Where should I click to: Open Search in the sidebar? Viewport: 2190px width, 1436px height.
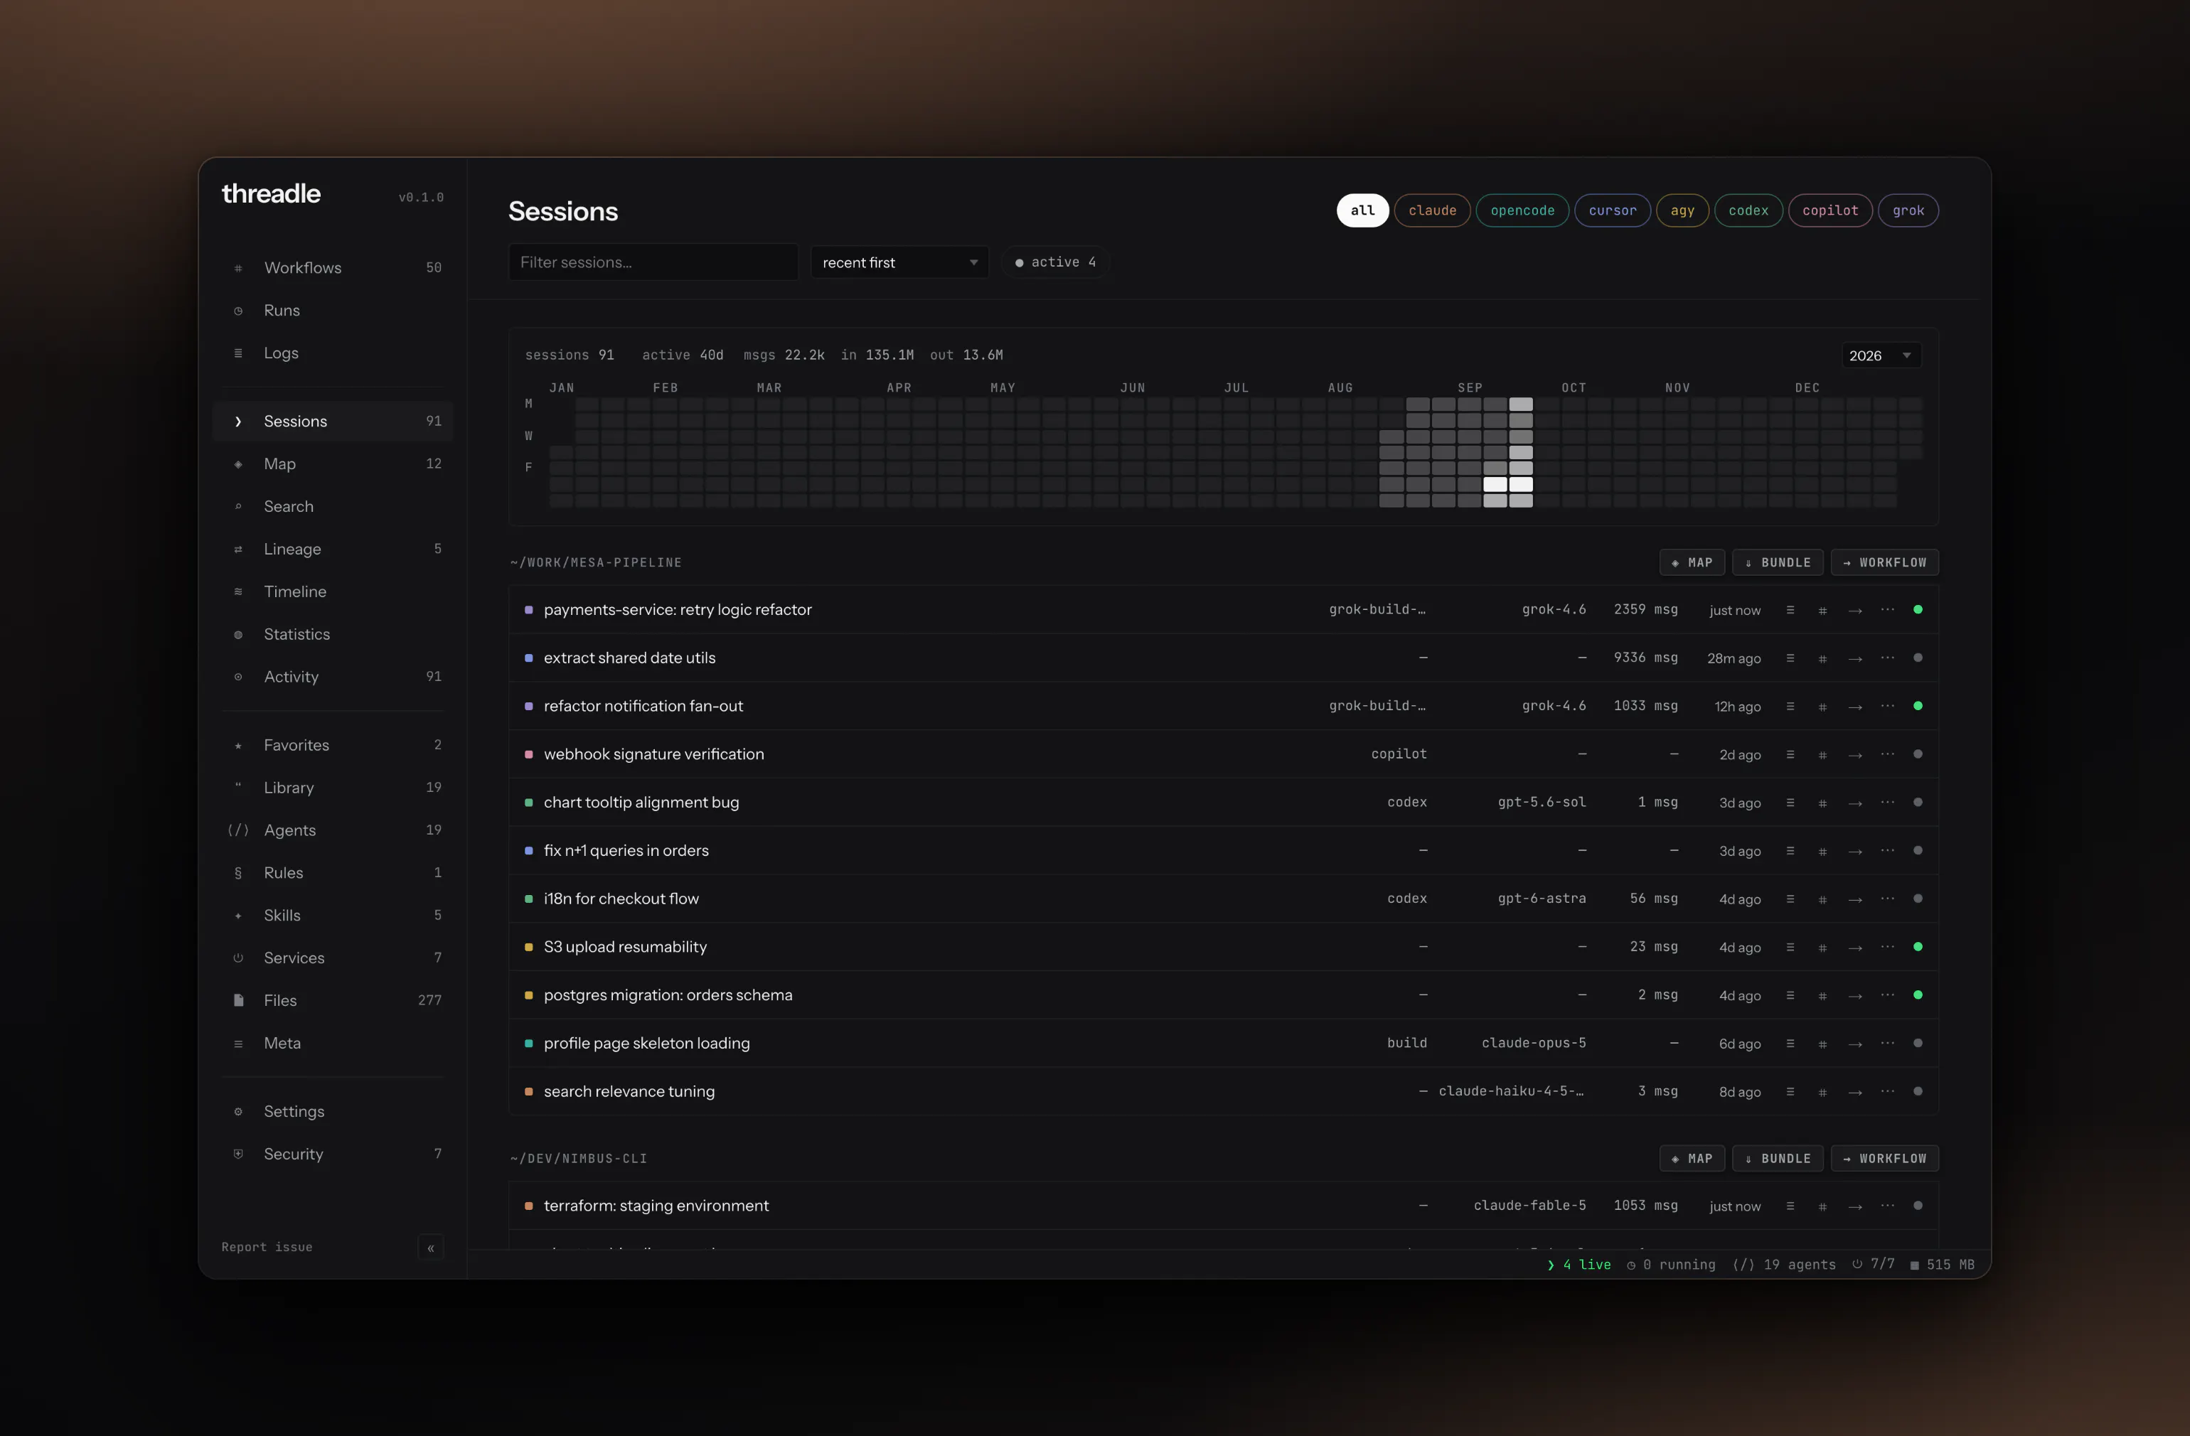[x=332, y=506]
